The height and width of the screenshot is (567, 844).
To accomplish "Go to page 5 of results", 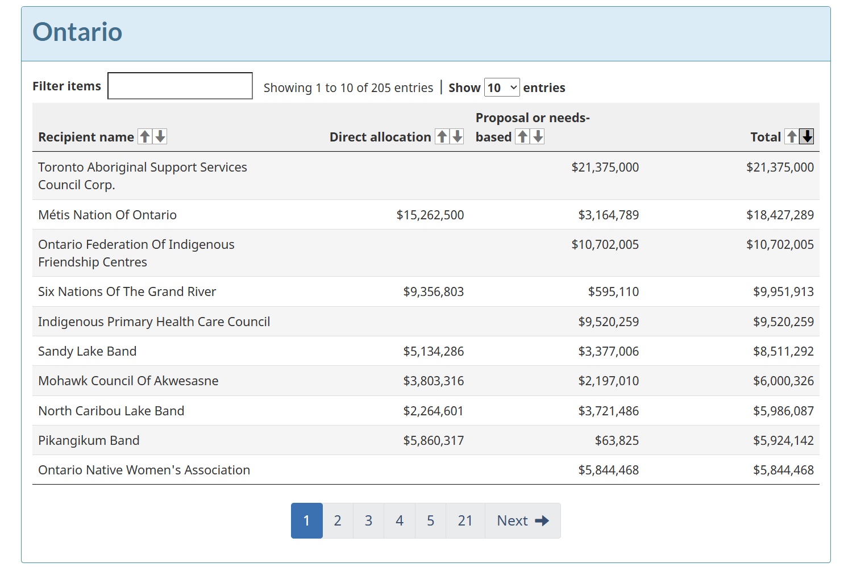I will (431, 520).
